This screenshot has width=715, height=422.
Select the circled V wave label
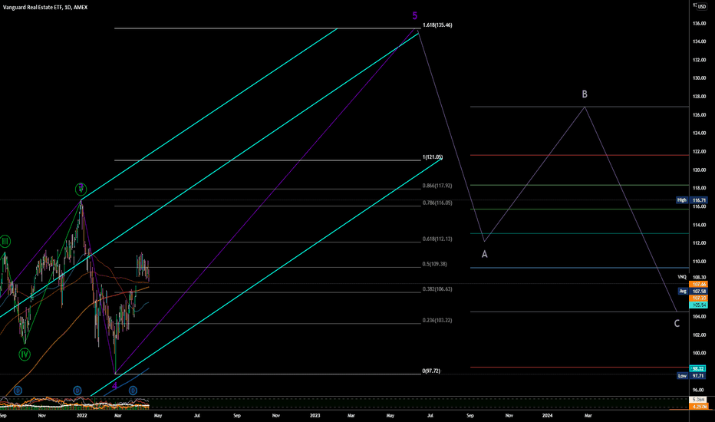[81, 189]
